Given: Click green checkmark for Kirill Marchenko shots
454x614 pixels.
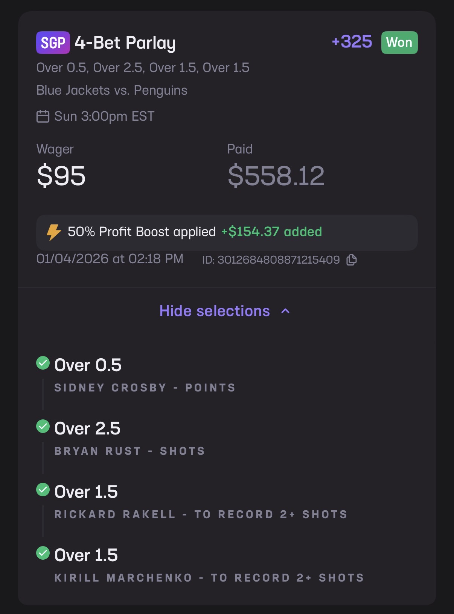Looking at the screenshot, I should 43,553.
